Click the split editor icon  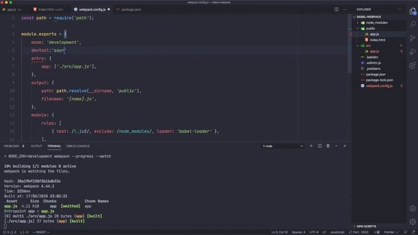pyautogui.click(x=336, y=9)
